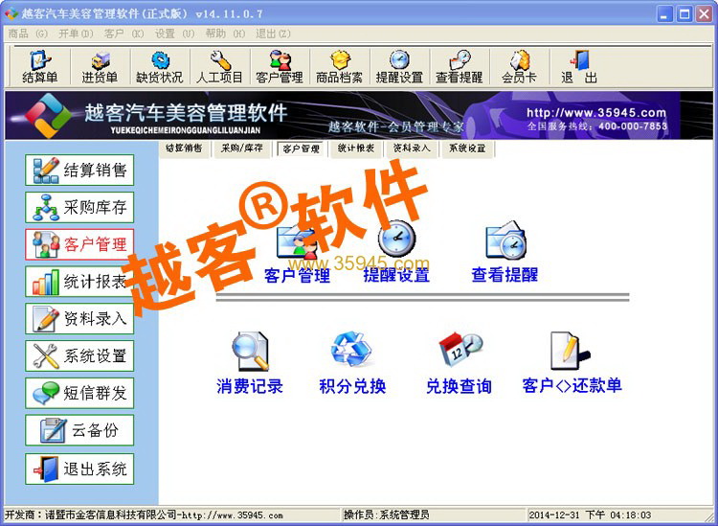Switch to the 资料录入 tab
718x526 pixels.
tap(412, 149)
